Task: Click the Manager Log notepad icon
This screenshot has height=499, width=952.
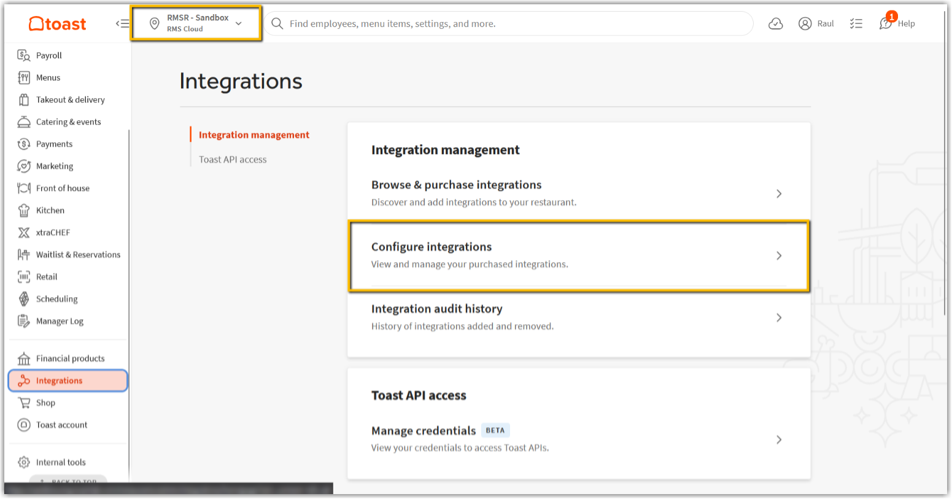Action: [x=24, y=320]
